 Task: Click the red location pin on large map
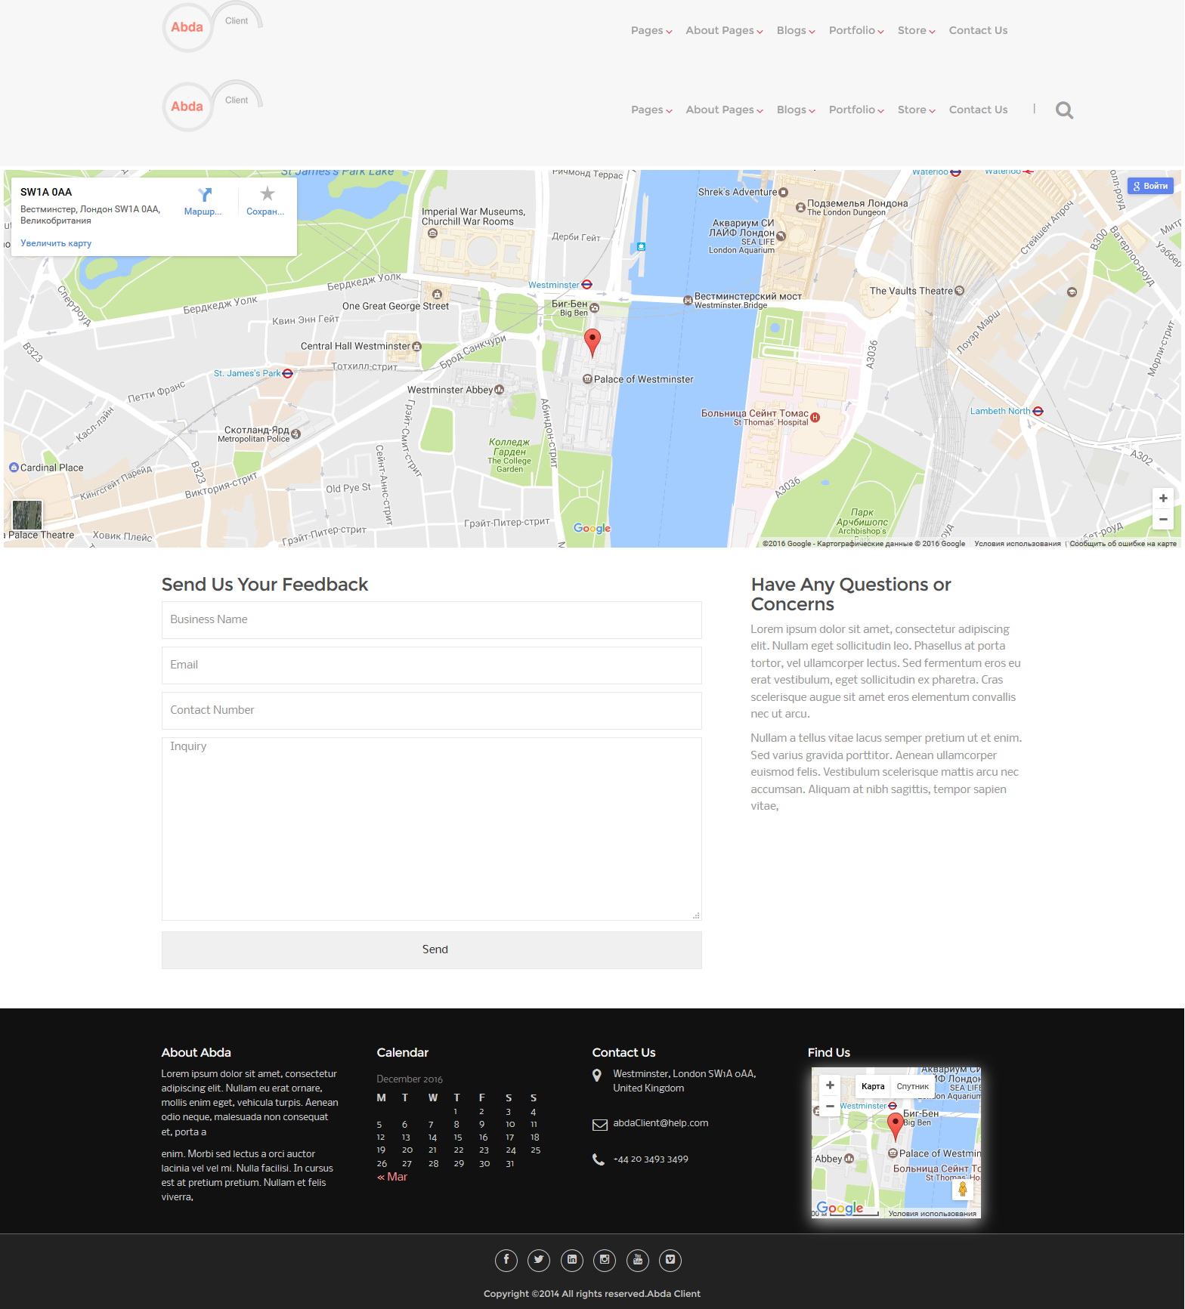tap(592, 342)
